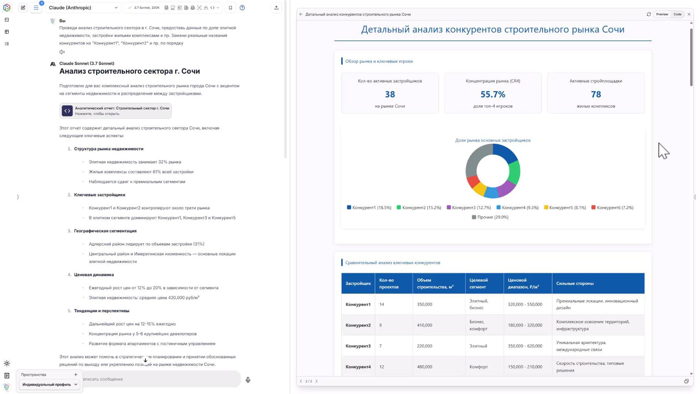Switch artifact view to Preview
700x394 pixels.
point(662,14)
